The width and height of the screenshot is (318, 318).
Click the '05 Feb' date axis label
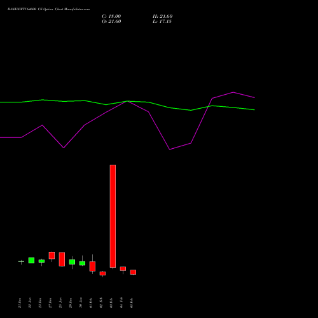coord(132,303)
